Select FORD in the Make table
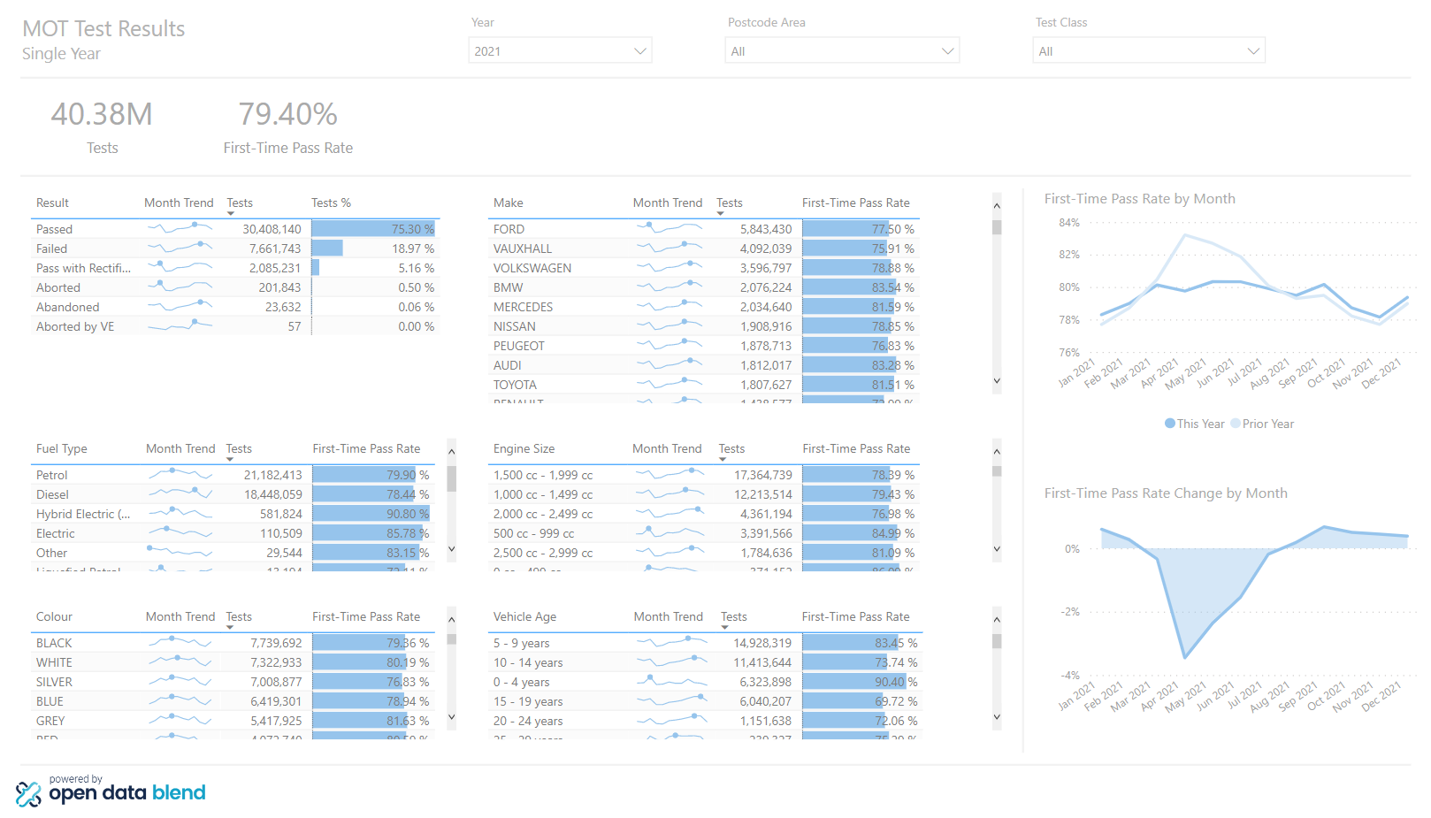Image resolution: width=1431 pixels, height=818 pixels. coord(704,229)
